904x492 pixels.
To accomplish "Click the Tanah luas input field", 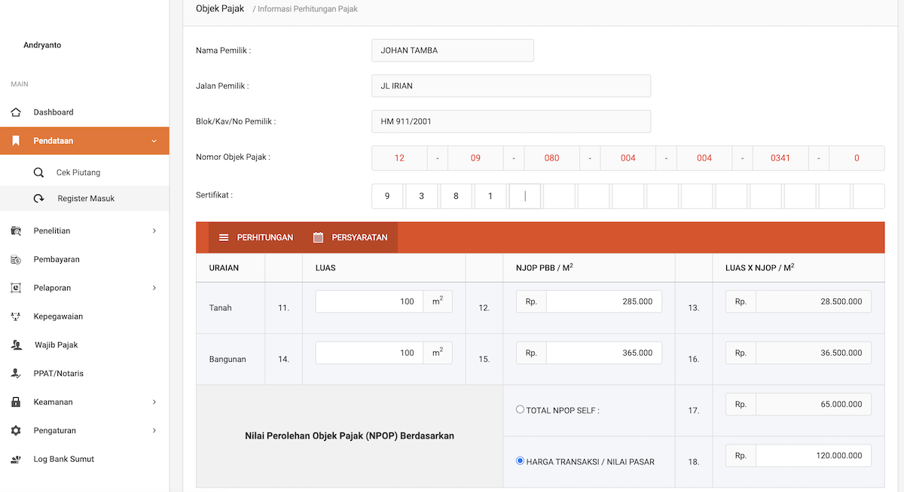I will point(369,301).
